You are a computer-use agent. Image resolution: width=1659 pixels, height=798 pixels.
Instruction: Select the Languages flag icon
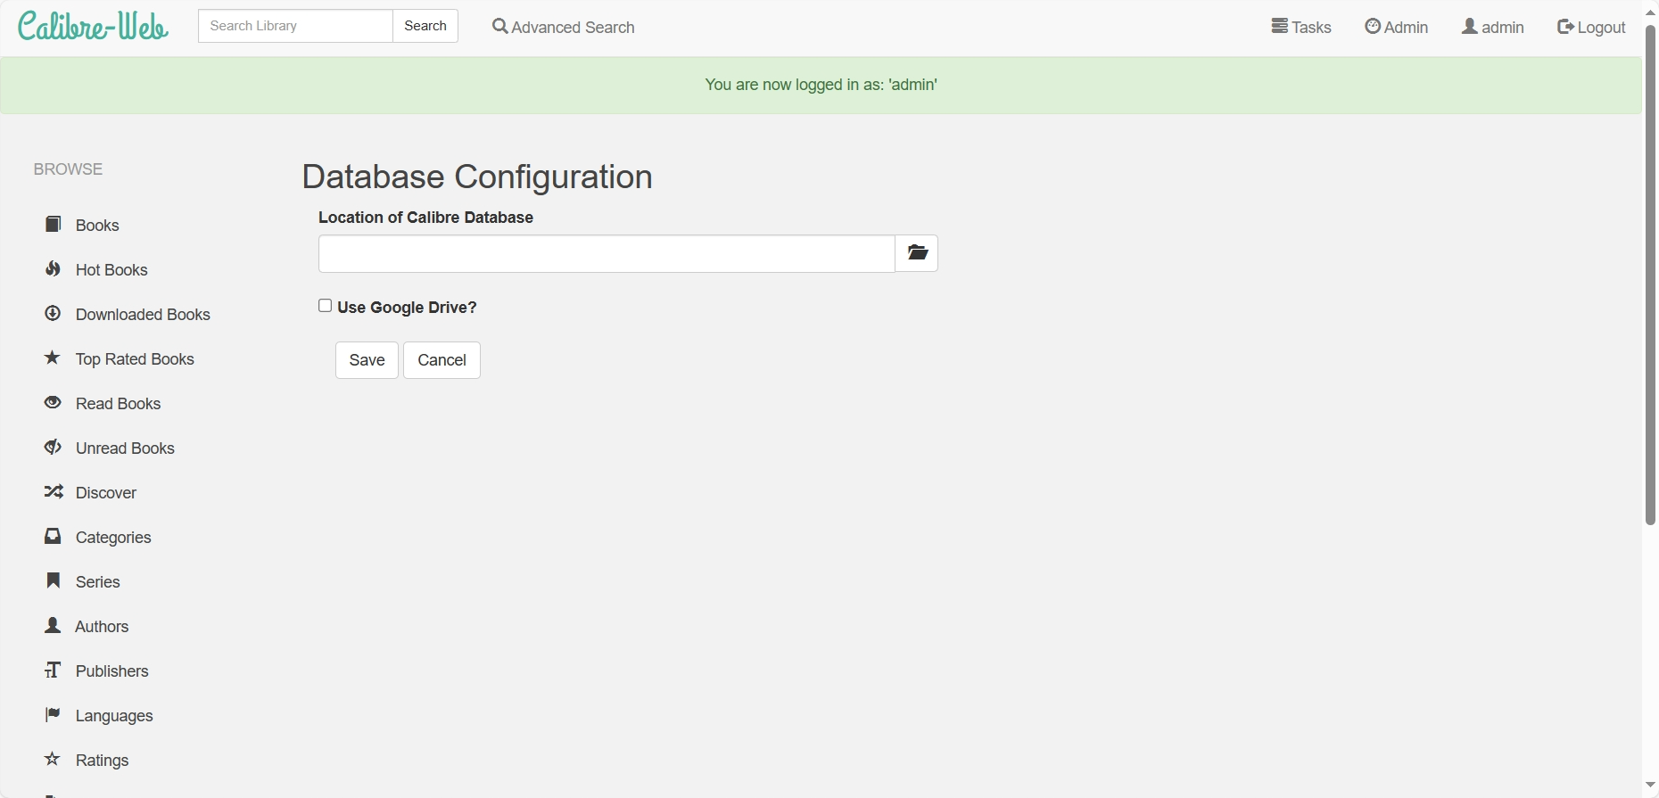pos(54,715)
